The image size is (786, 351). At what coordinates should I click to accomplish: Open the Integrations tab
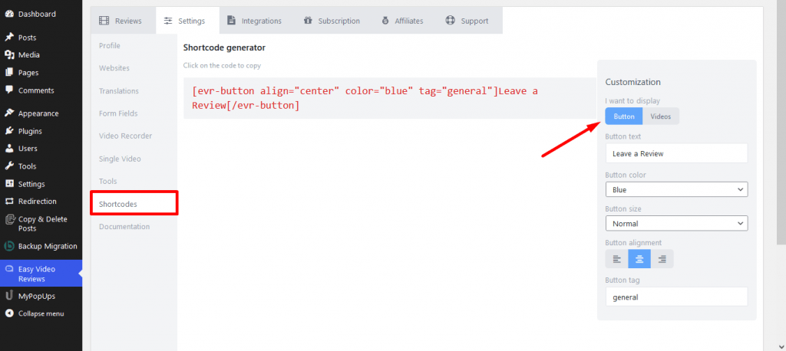click(x=254, y=21)
